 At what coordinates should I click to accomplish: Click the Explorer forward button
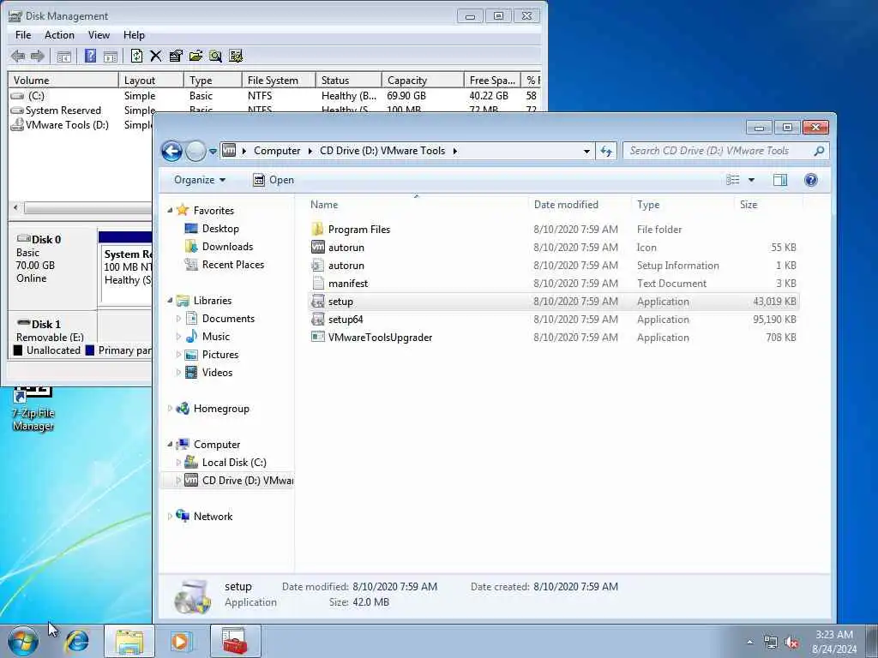[x=195, y=151]
